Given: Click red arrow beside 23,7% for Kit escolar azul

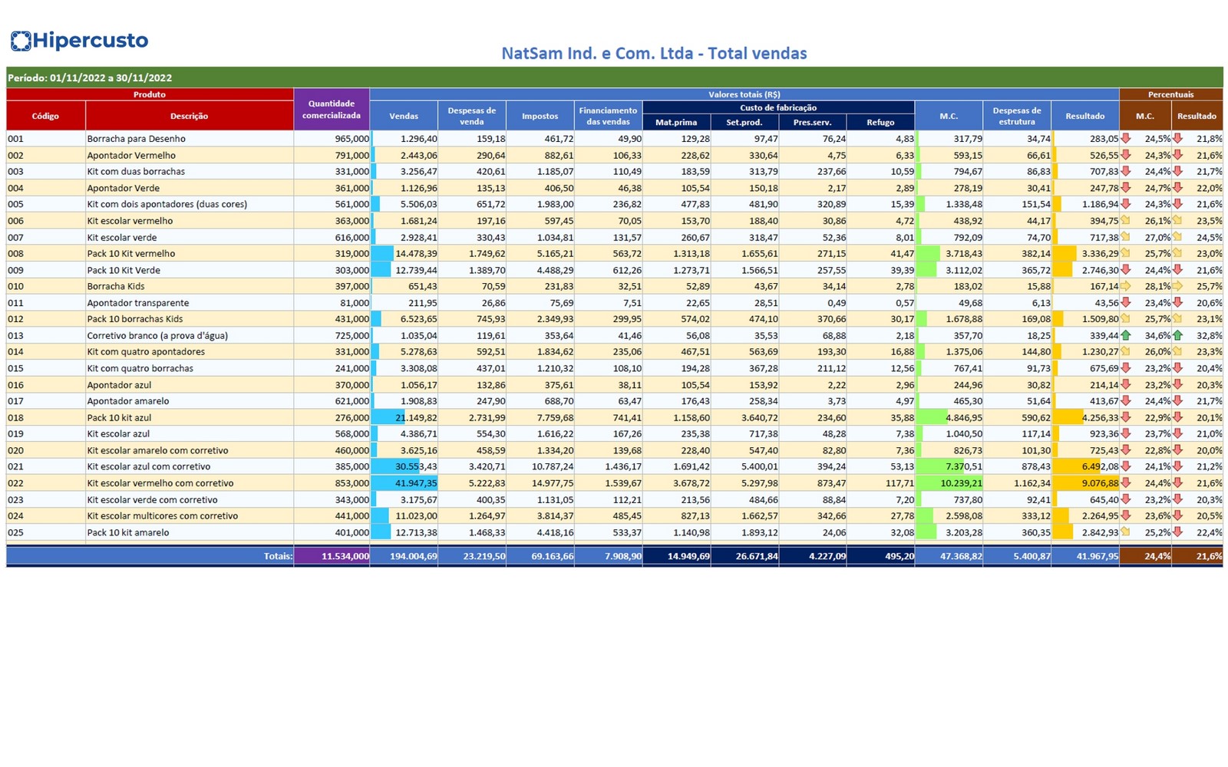Looking at the screenshot, I should coord(1126,433).
